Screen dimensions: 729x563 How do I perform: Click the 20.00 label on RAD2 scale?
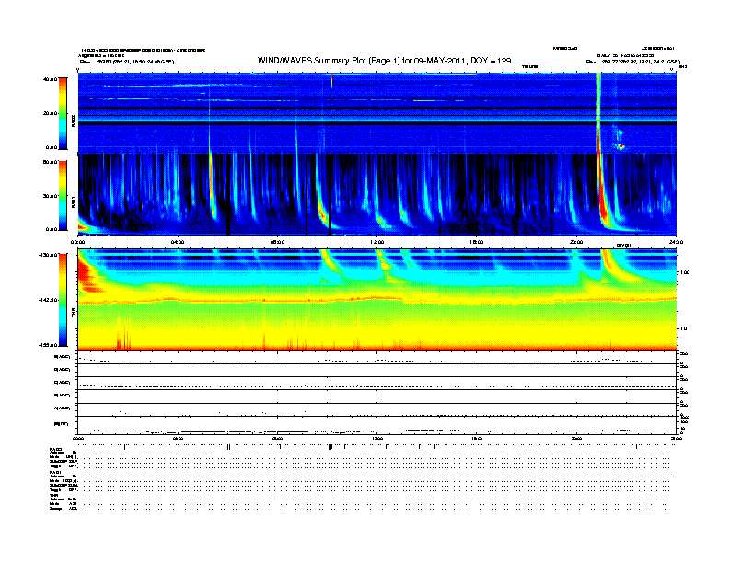click(50, 113)
